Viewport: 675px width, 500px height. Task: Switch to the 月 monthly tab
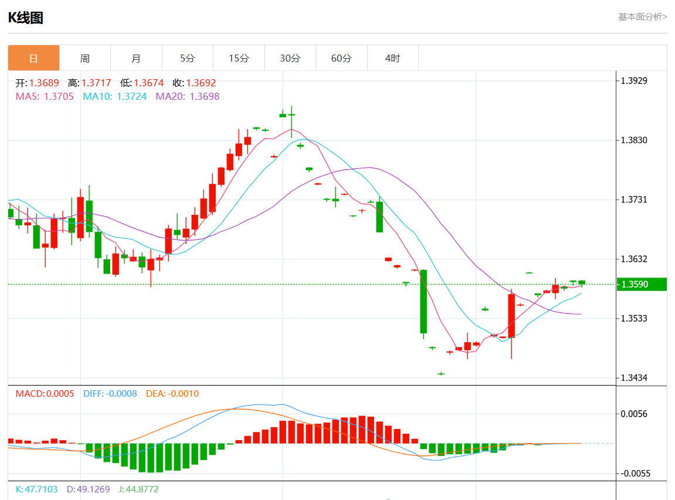click(136, 58)
